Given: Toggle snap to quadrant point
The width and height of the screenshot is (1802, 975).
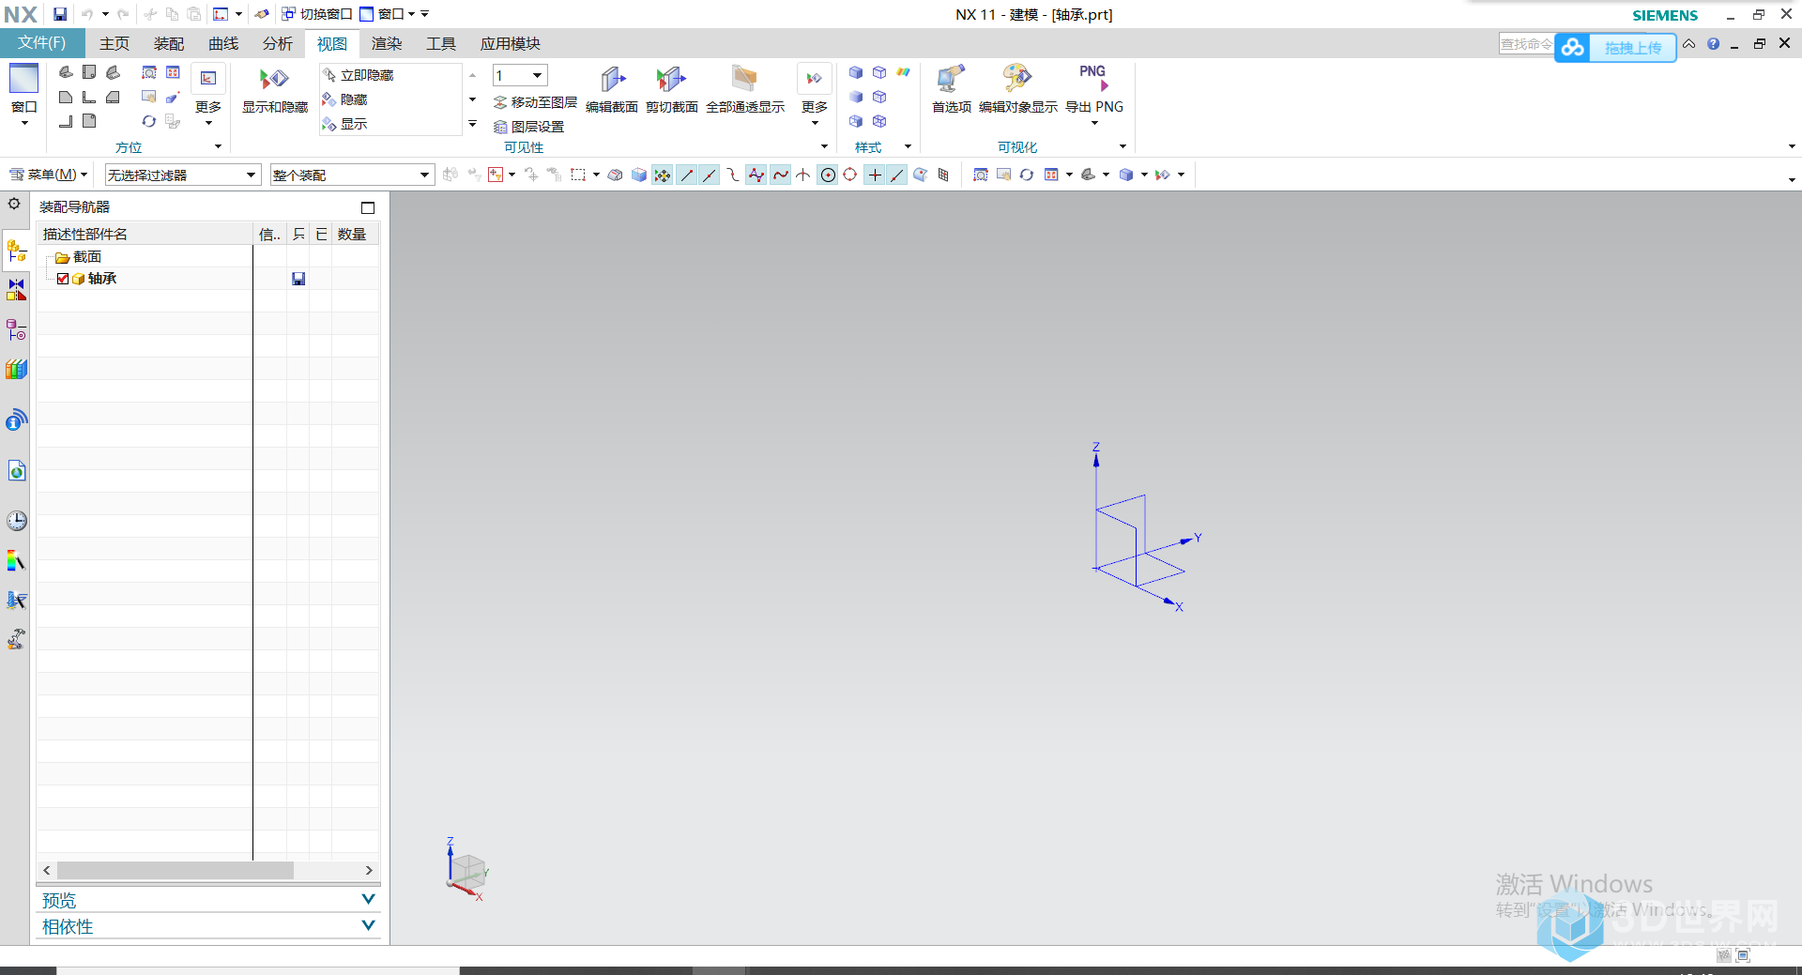Looking at the screenshot, I should (850, 175).
